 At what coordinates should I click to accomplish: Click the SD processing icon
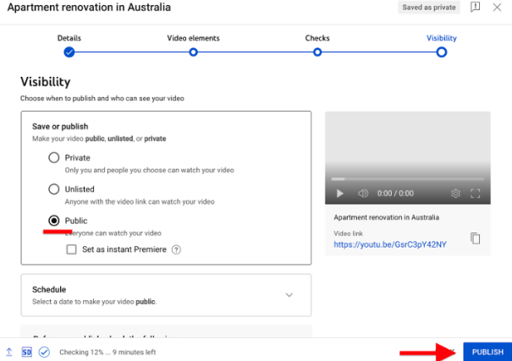[x=26, y=352]
